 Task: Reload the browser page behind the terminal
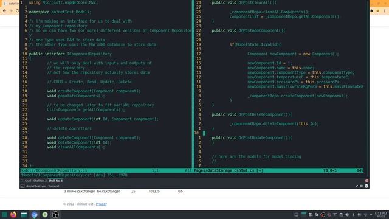(17, 11)
